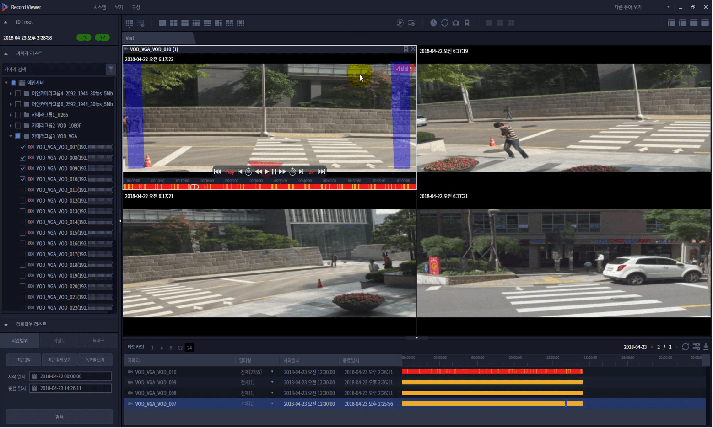This screenshot has width=713, height=428.
Task: Uncheck VOD_VGA_VOD_009 camera checkbox
Action: [x=22, y=168]
